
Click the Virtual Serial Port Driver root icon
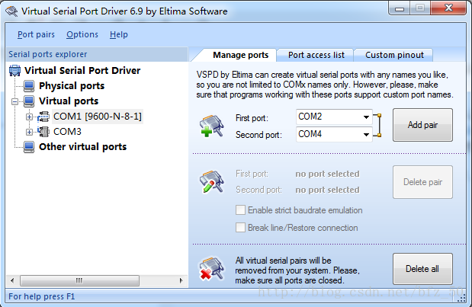coord(14,71)
